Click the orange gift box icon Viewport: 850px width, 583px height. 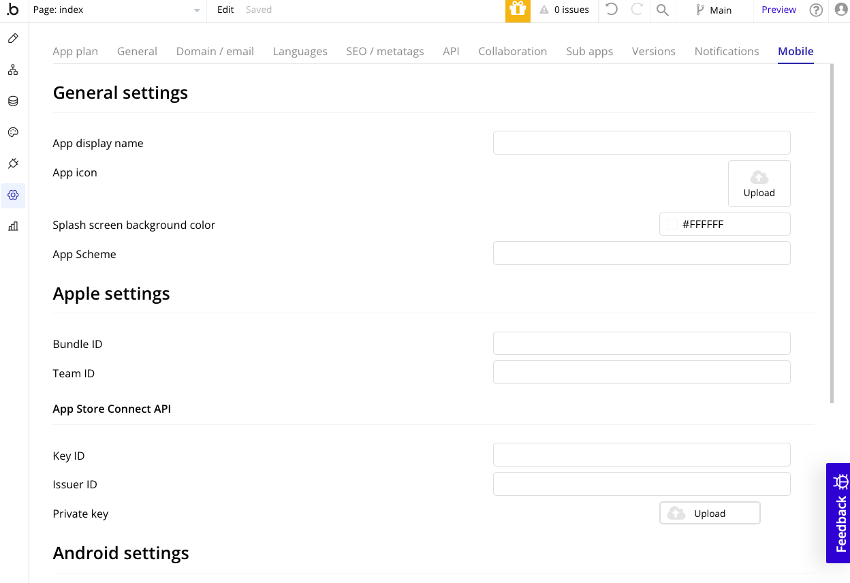(518, 10)
